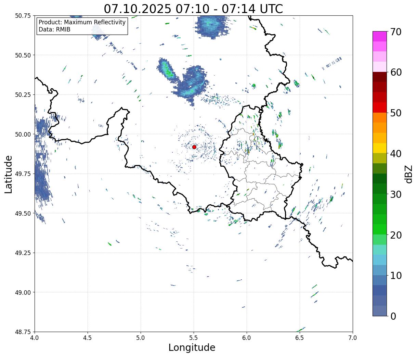Click the red radar site marker dot
This screenshot has height=356, width=417.
tap(194, 147)
